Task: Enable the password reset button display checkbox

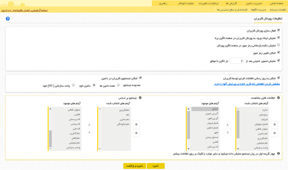Action: point(279,44)
